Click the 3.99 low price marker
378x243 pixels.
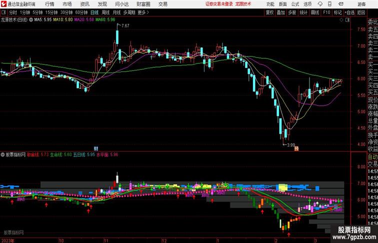291,145
